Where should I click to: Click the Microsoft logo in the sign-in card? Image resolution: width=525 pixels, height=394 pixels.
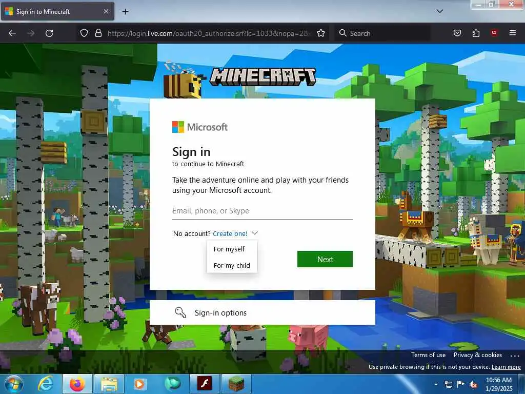(200, 127)
